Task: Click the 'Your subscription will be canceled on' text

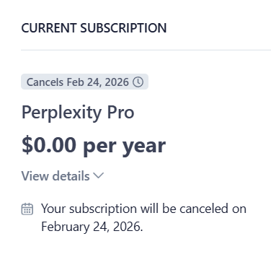Action: point(143,209)
